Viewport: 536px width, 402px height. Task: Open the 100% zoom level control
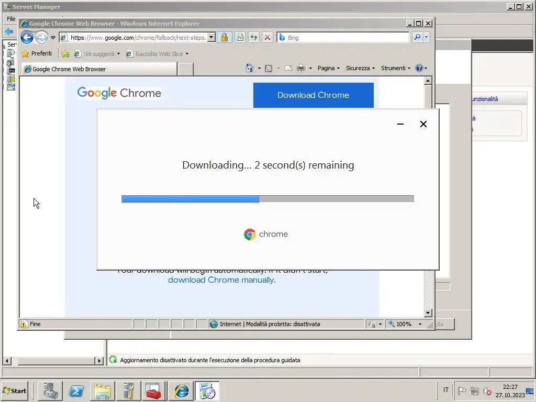[x=406, y=324]
